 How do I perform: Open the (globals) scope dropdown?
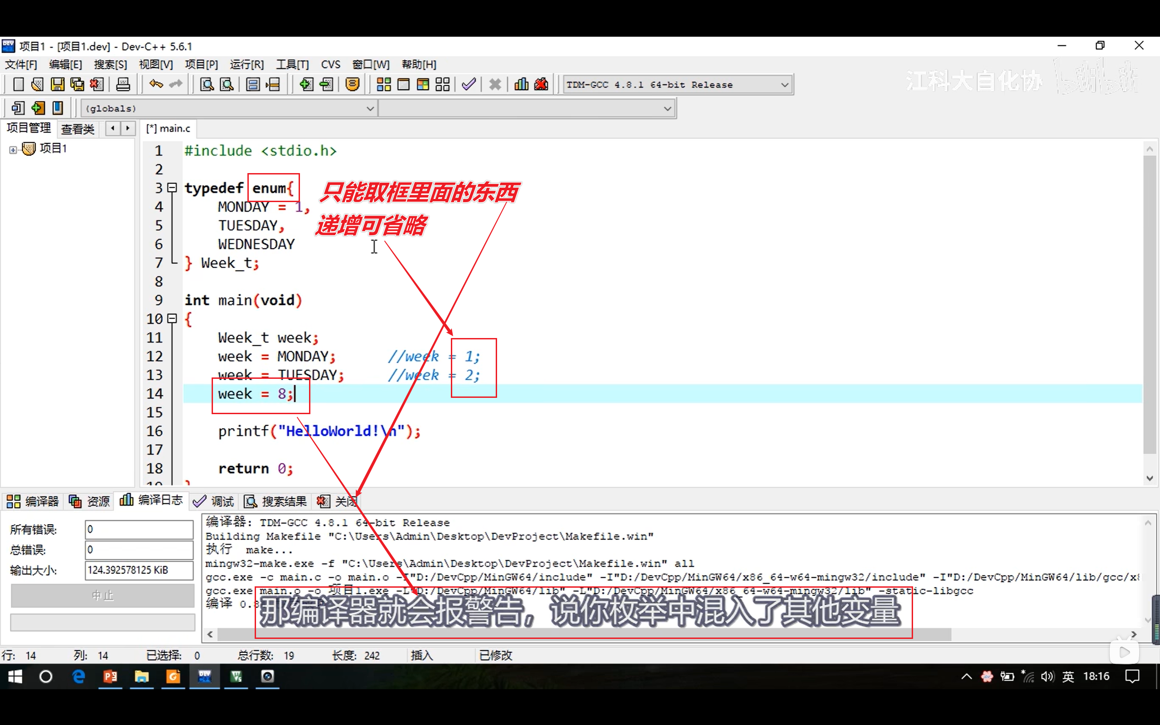[370, 108]
